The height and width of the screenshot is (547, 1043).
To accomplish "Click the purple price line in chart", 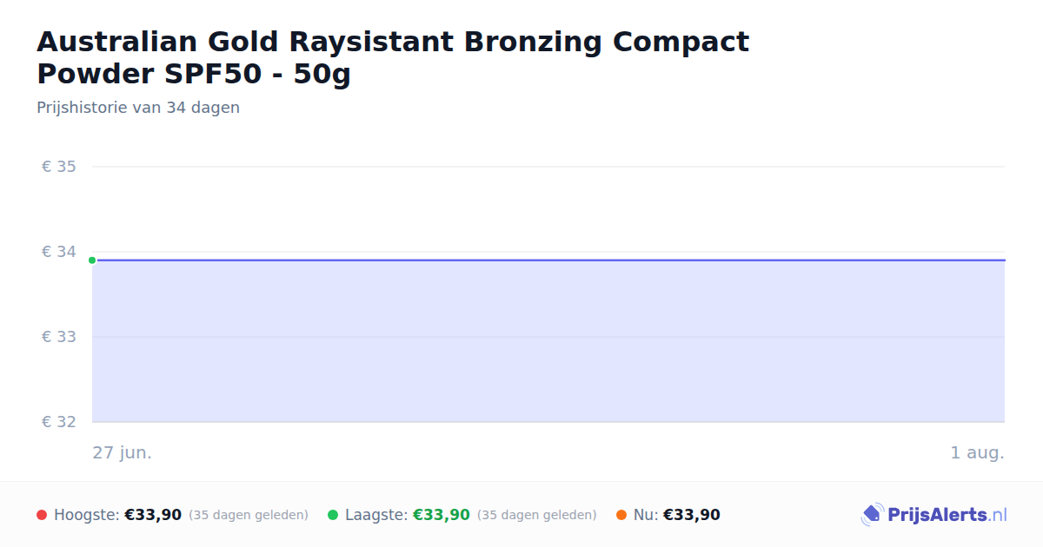I will (x=548, y=260).
